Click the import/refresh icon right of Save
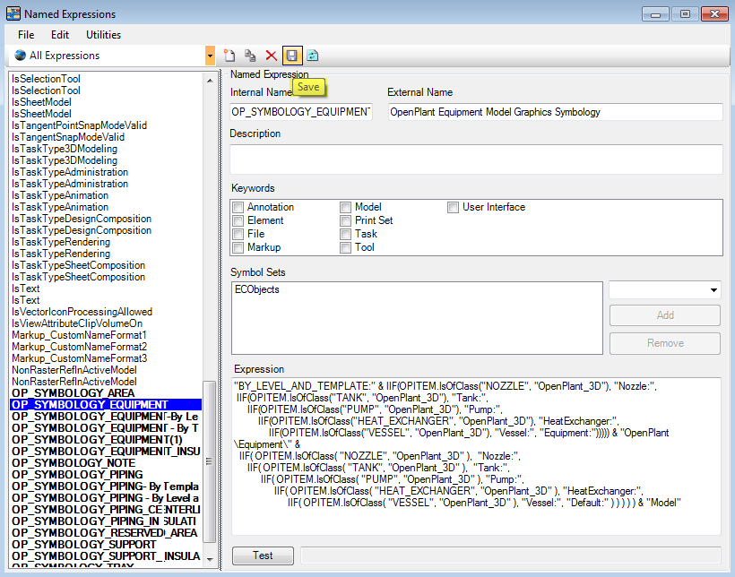This screenshot has height=577, width=735. point(313,56)
